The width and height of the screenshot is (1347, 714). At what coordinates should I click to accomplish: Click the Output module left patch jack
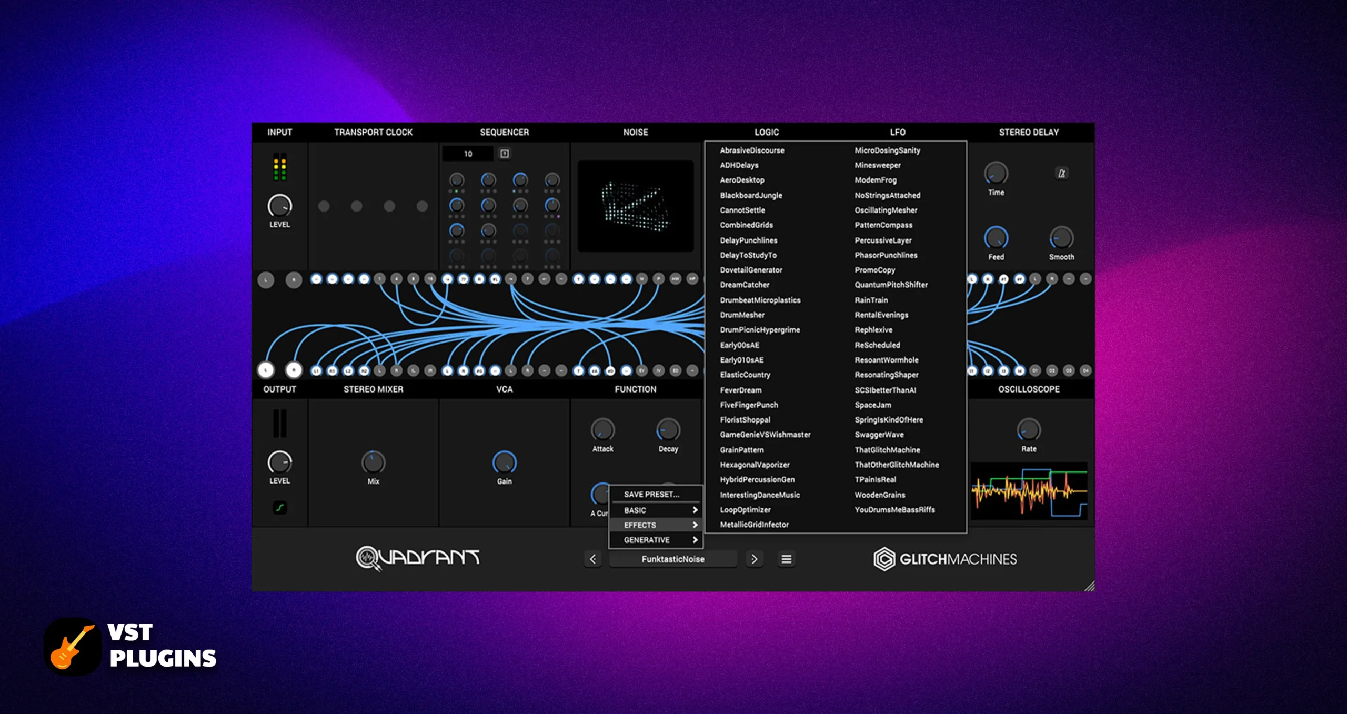266,370
